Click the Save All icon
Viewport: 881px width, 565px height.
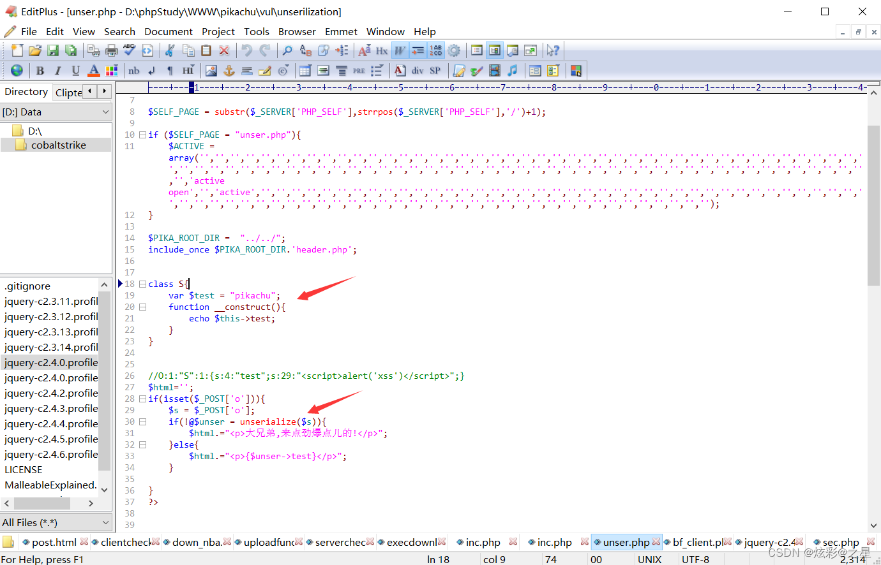pos(71,50)
